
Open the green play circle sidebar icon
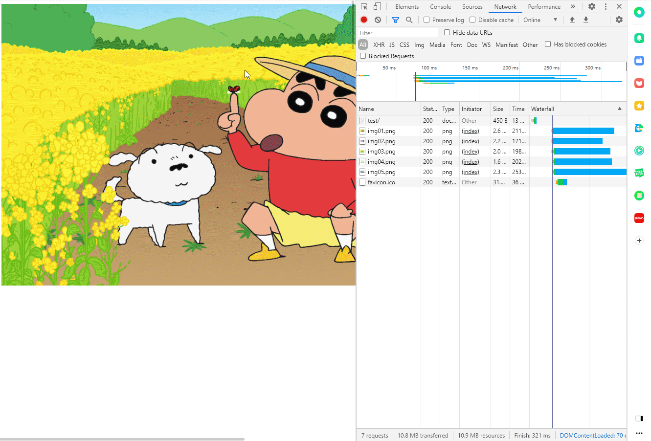coord(639,151)
